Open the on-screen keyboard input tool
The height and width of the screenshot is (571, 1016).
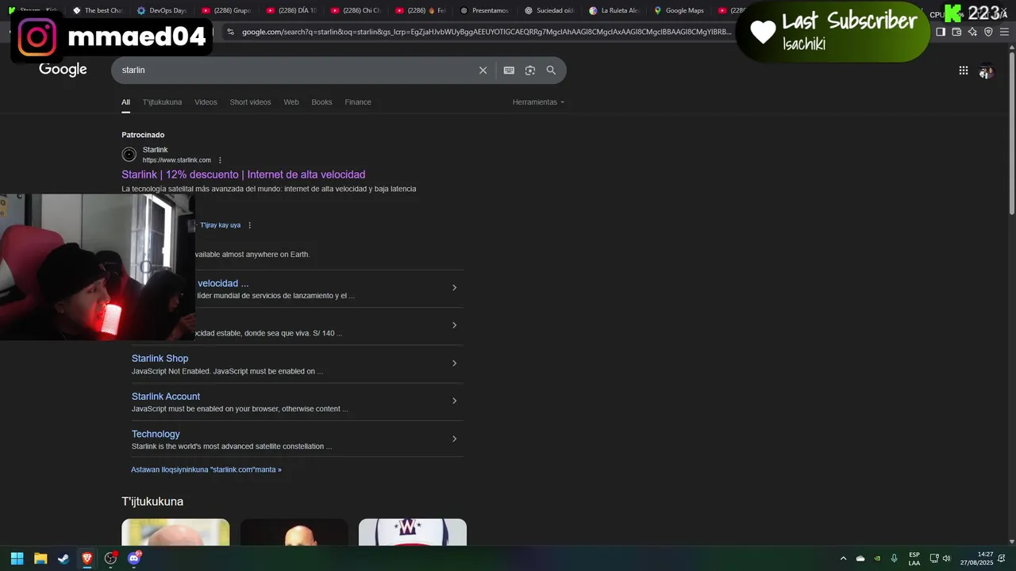pos(509,70)
